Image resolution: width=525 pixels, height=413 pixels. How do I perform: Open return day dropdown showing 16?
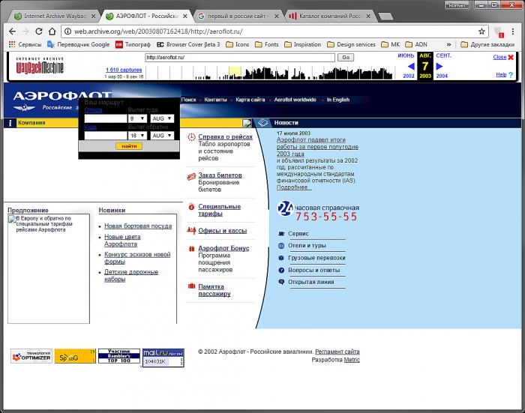point(137,136)
